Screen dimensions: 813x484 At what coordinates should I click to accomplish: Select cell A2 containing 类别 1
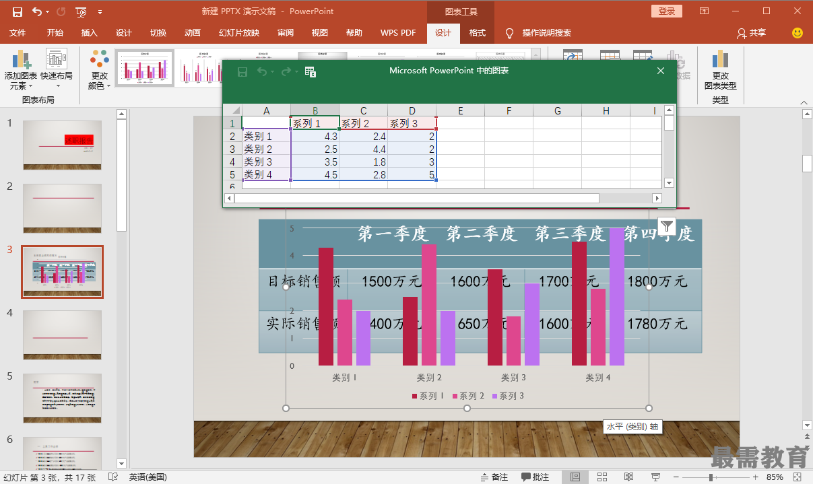pos(266,136)
